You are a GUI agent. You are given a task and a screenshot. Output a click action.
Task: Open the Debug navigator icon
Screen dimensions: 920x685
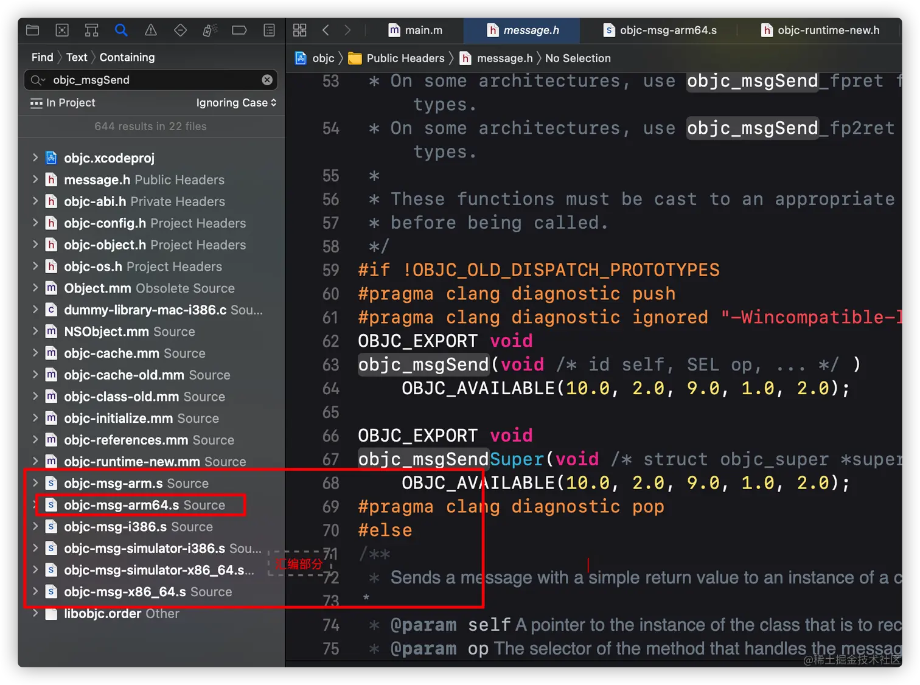pos(210,30)
